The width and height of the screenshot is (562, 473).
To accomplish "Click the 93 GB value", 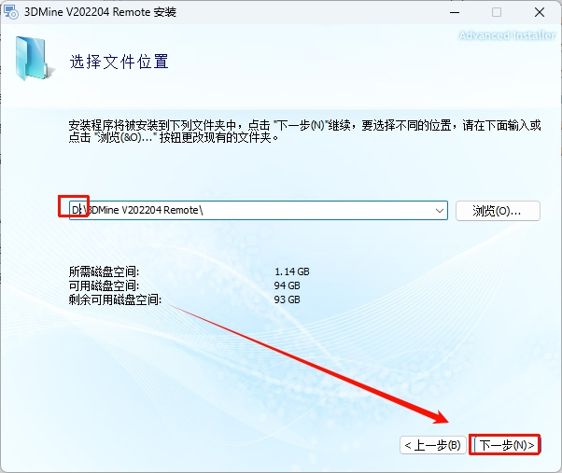I will click(x=287, y=299).
